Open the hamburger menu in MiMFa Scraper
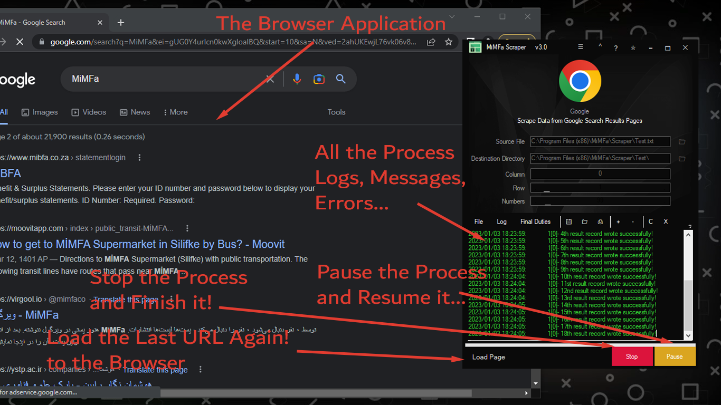The image size is (721, 405). (581, 47)
